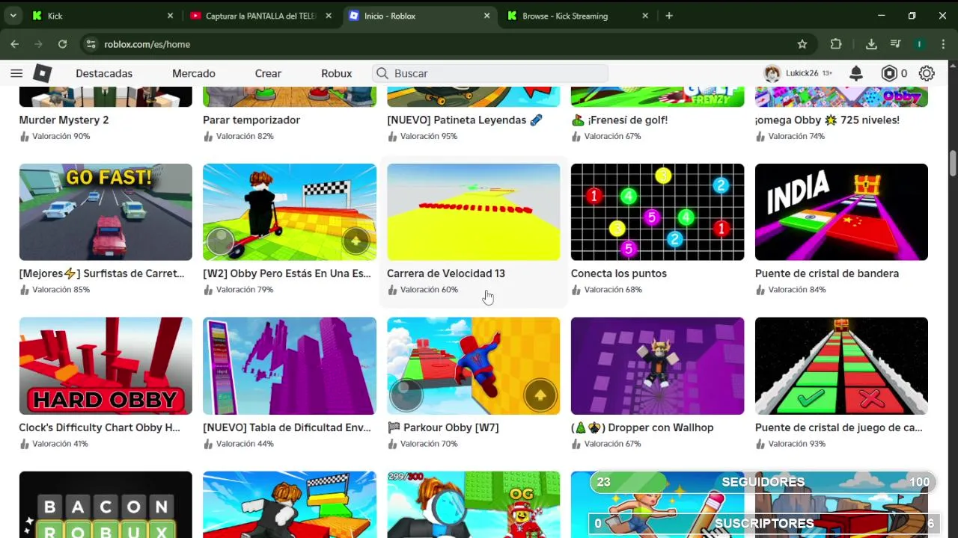Open the Tabla de Dificultad purple thumbnail

[x=290, y=366]
